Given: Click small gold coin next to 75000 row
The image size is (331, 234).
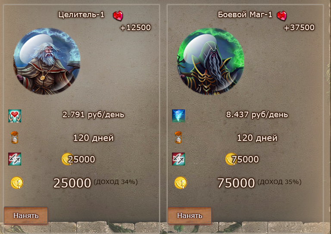Looking at the screenshot, I should click(231, 159).
